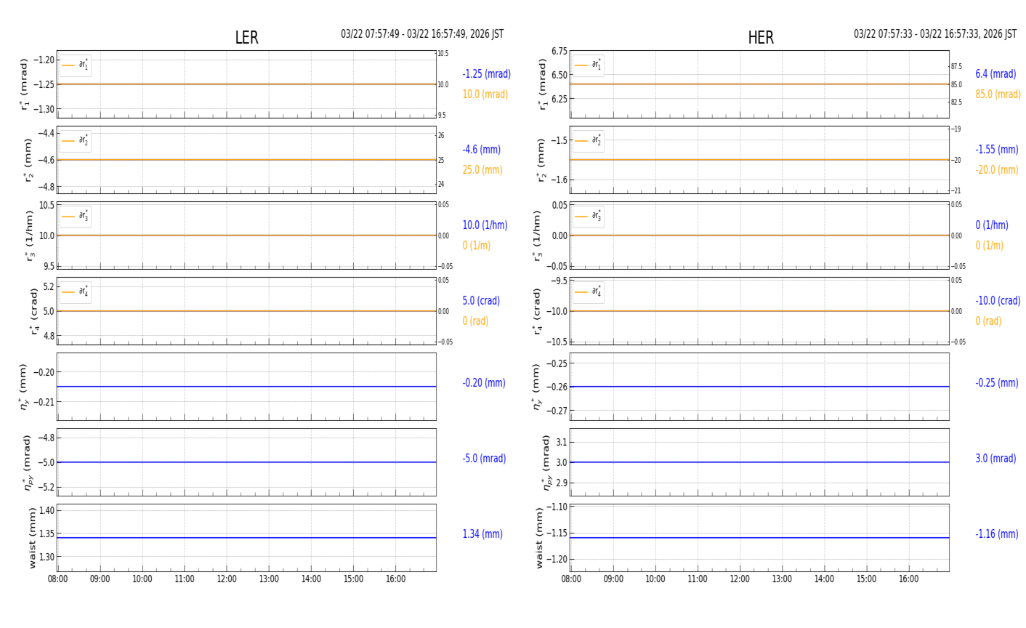The height and width of the screenshot is (628, 1026).
Task: Select the r1* (mrad) axis label in LER
Action: coord(25,84)
